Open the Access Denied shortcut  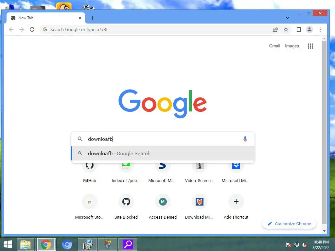pyautogui.click(x=163, y=207)
